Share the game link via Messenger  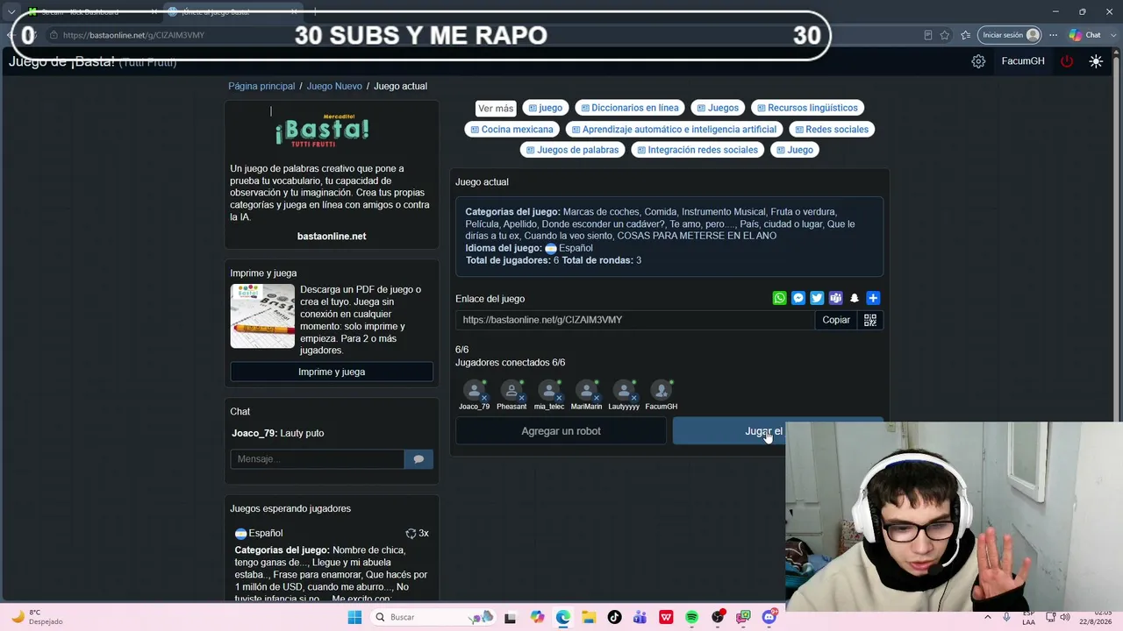click(798, 298)
